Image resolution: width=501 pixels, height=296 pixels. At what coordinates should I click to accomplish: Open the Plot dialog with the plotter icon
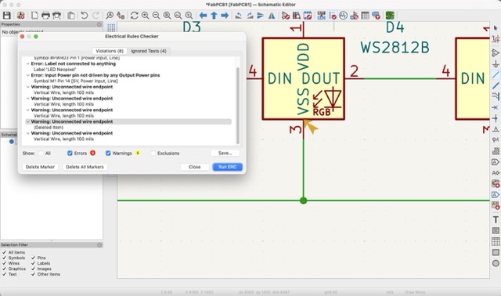point(56,16)
